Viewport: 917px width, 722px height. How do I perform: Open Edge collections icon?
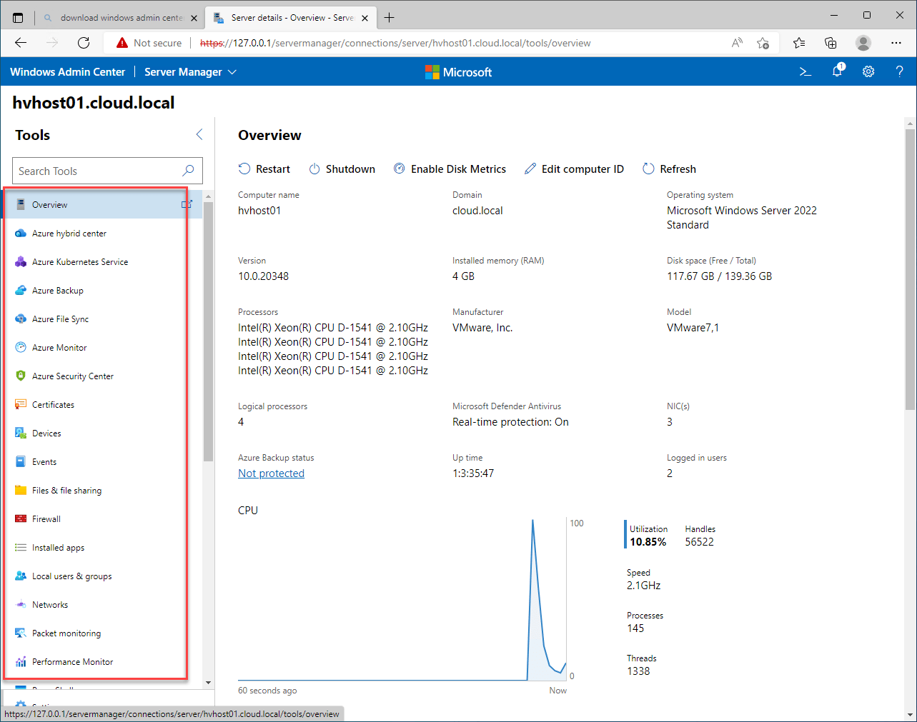pos(831,43)
